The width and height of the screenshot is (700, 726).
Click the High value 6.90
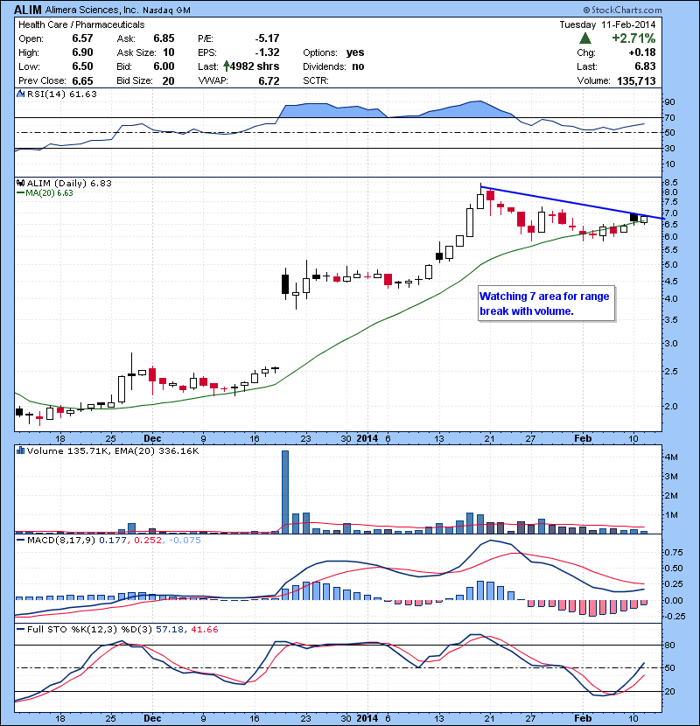tap(82, 52)
